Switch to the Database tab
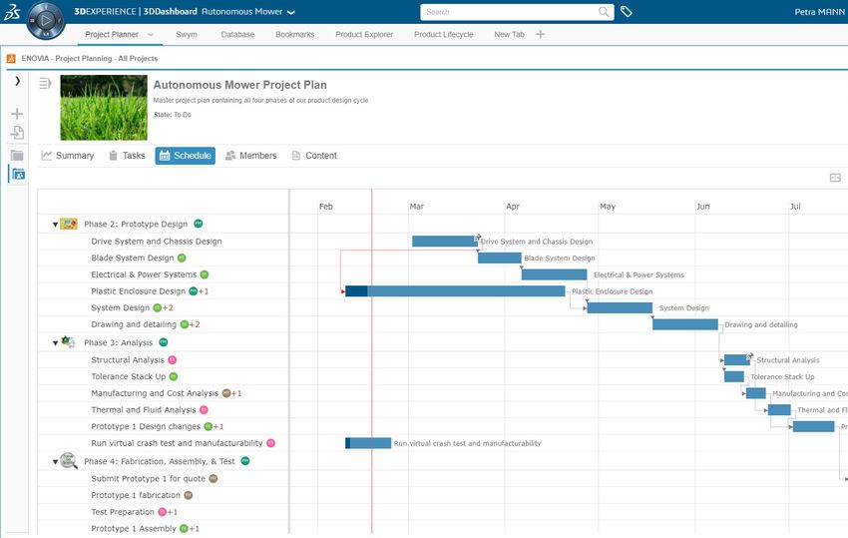This screenshot has height=538, width=848. (x=237, y=34)
